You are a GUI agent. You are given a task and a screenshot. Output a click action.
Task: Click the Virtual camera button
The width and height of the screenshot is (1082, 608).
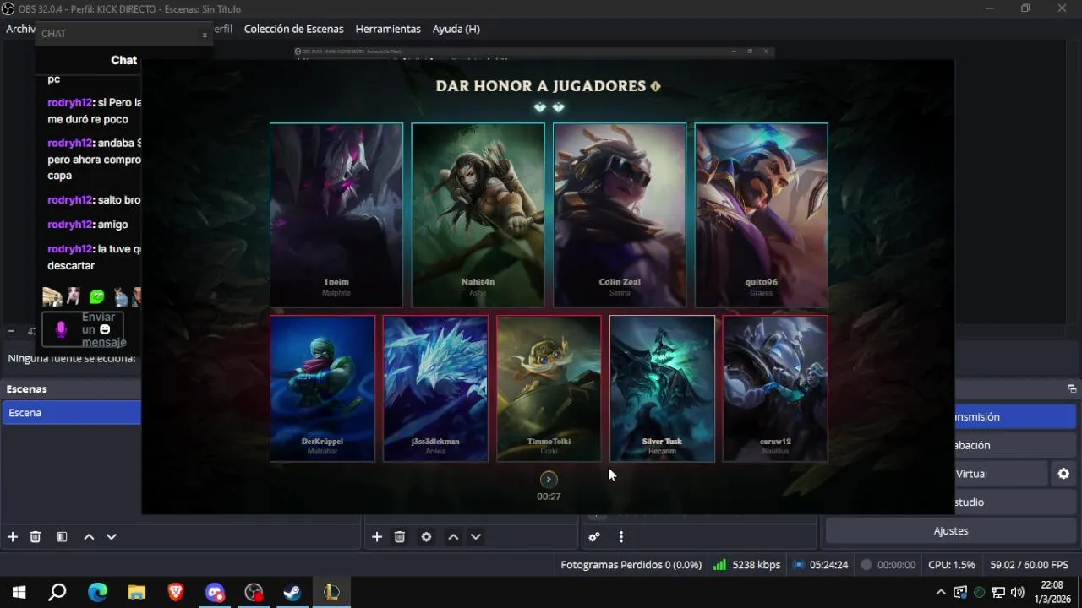coord(1001,474)
